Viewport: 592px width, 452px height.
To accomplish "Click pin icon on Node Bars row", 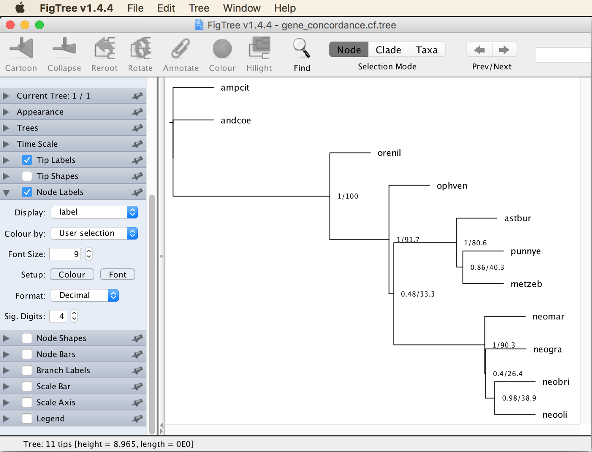I will click(137, 355).
